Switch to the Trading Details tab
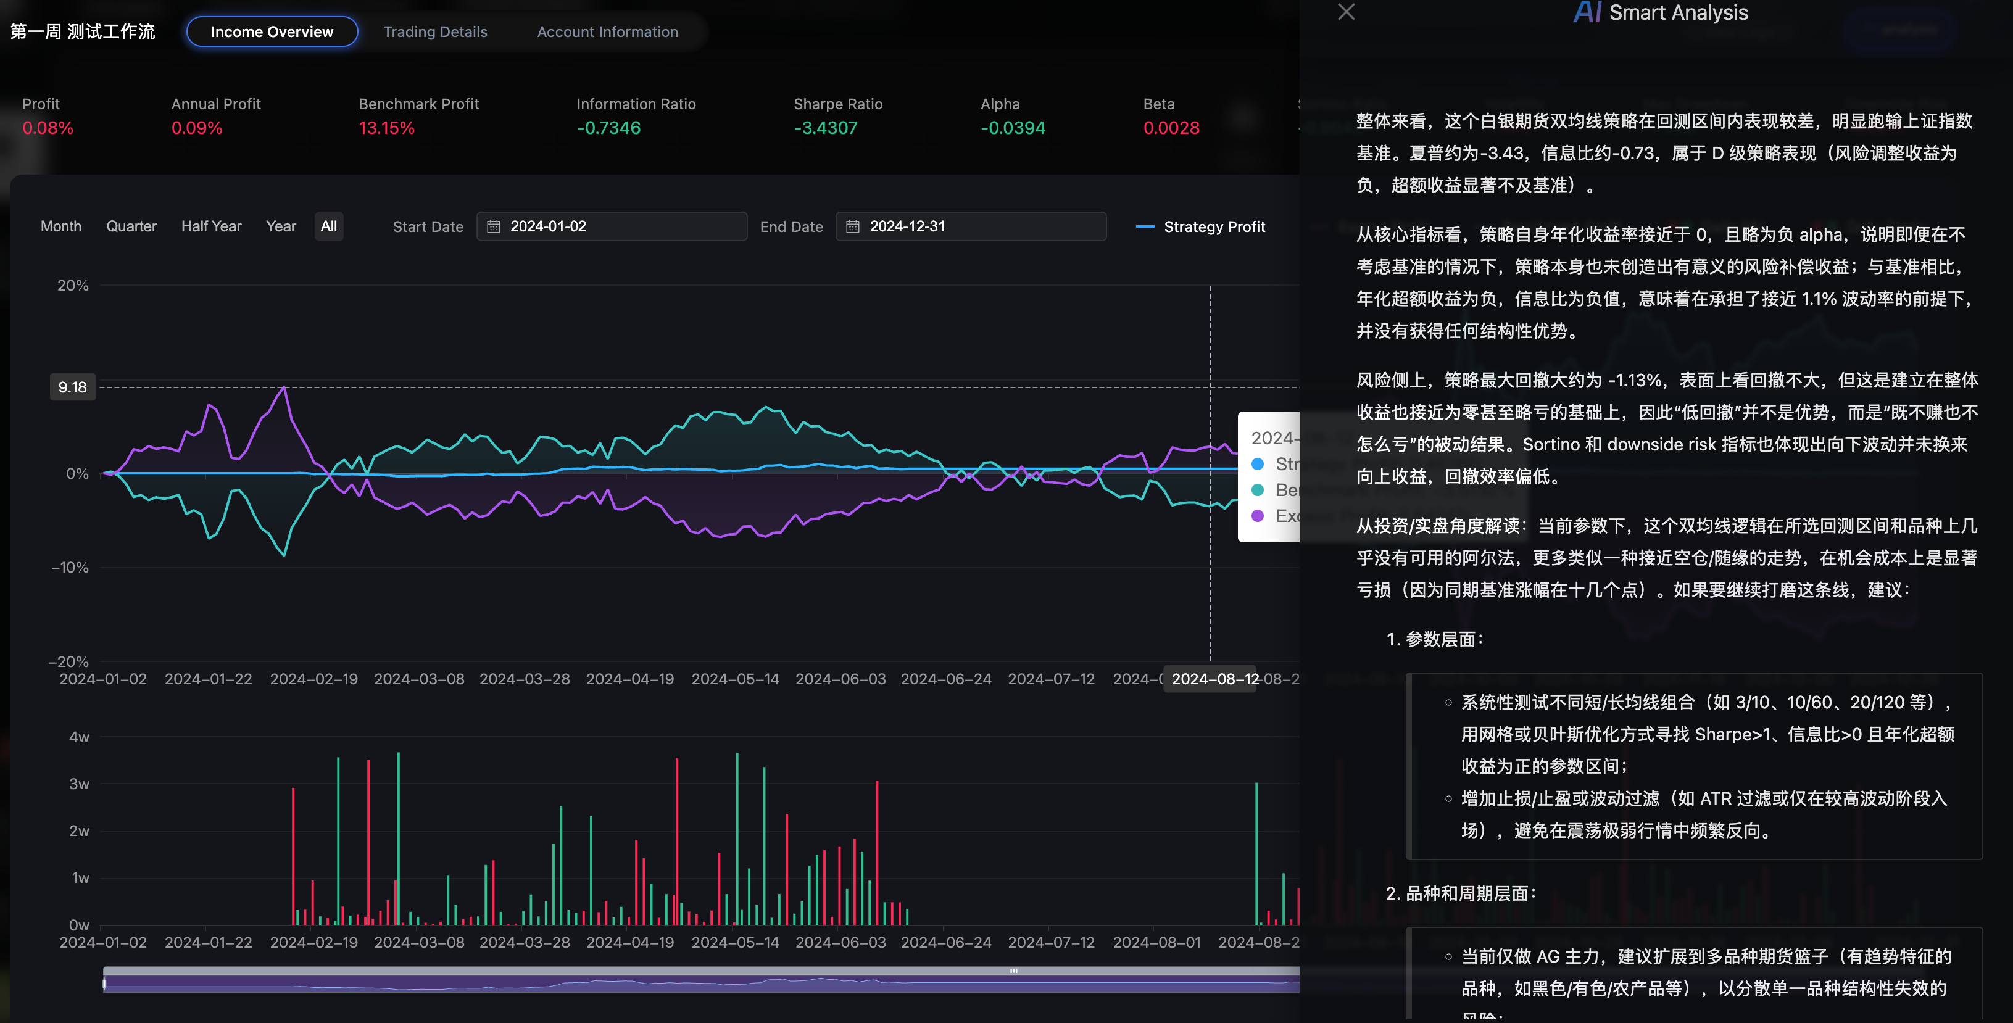 [x=435, y=32]
